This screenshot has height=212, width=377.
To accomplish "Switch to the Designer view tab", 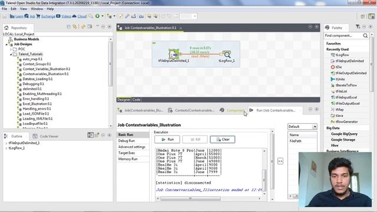I will (x=124, y=100).
